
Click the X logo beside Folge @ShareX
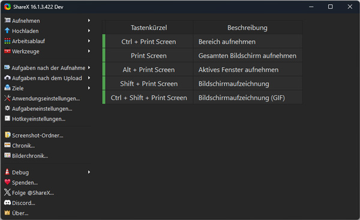[7, 192]
